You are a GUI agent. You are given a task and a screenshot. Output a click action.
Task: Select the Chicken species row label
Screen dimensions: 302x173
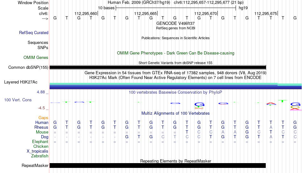[41, 146]
